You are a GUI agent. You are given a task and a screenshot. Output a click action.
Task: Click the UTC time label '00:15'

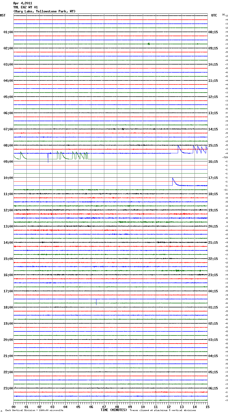[x=213, y=291]
